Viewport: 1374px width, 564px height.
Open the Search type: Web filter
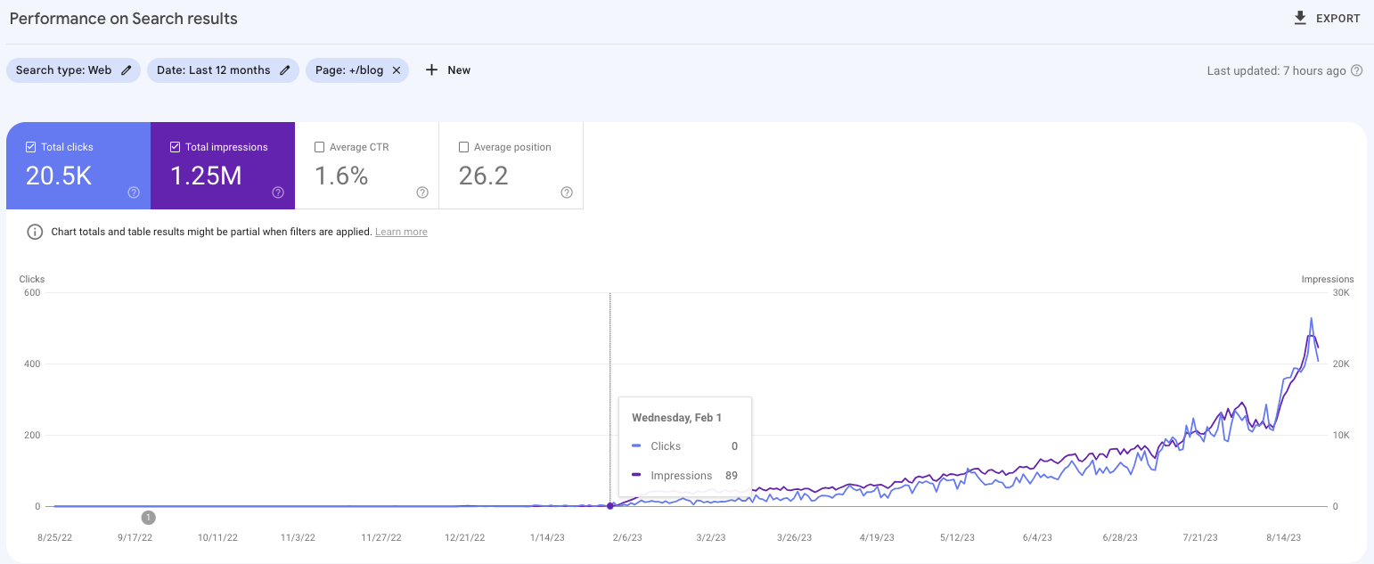pos(64,70)
